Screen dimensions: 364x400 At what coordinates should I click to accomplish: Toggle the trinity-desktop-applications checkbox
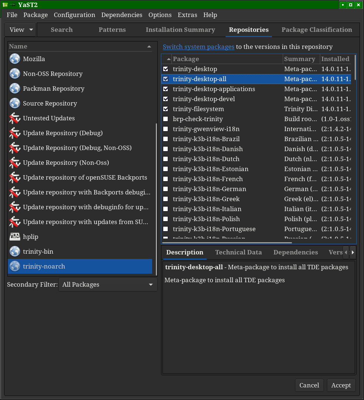pos(165,89)
